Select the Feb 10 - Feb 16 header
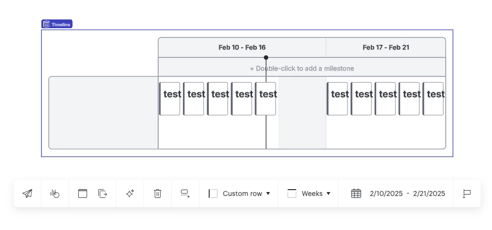 tap(242, 48)
